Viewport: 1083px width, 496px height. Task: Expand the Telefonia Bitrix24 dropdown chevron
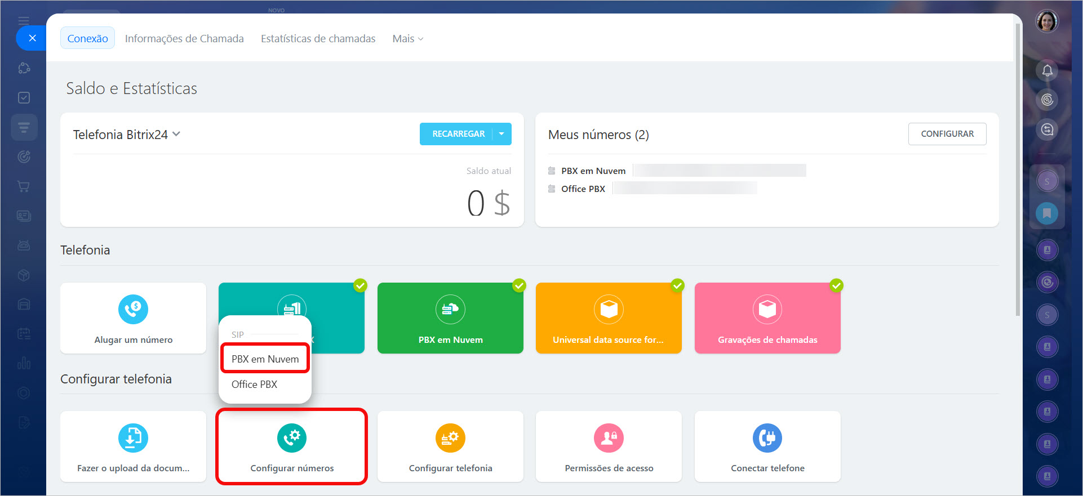click(x=176, y=134)
